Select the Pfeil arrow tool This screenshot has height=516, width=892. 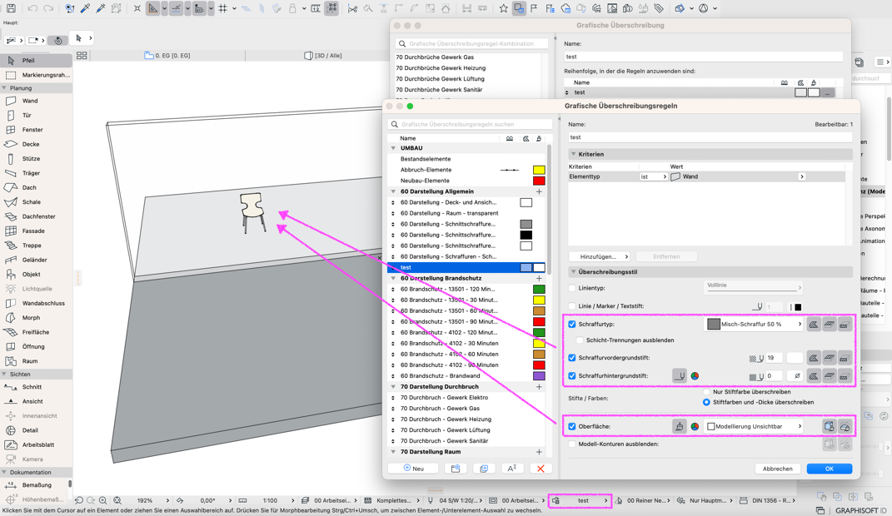pos(37,60)
